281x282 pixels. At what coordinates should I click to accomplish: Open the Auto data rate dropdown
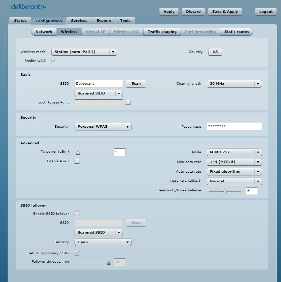[x=234, y=172]
